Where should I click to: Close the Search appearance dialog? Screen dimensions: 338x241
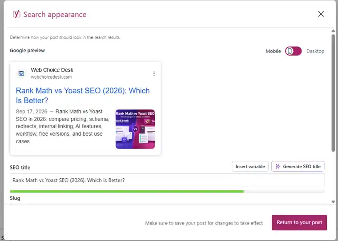click(x=321, y=14)
